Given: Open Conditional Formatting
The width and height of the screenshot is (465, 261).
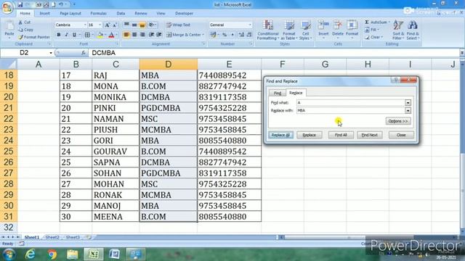Looking at the screenshot, I should point(268,30).
